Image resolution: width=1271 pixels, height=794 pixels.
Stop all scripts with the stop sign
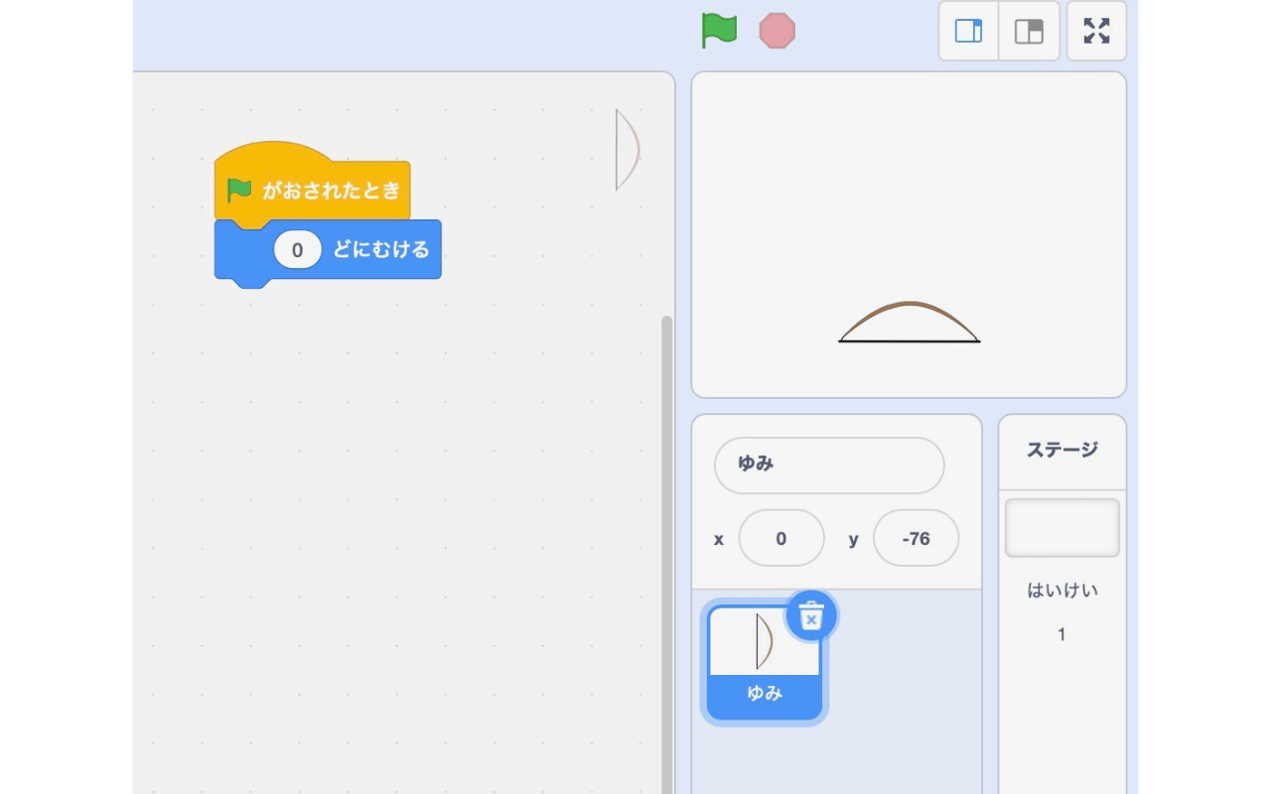(778, 31)
